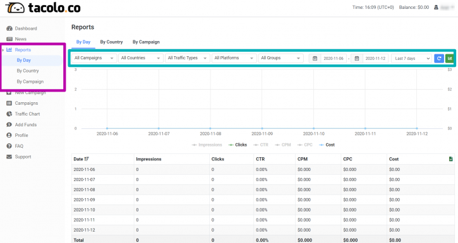Click the end date field 2020-11-12
This screenshot has height=243, width=458.
coord(375,58)
